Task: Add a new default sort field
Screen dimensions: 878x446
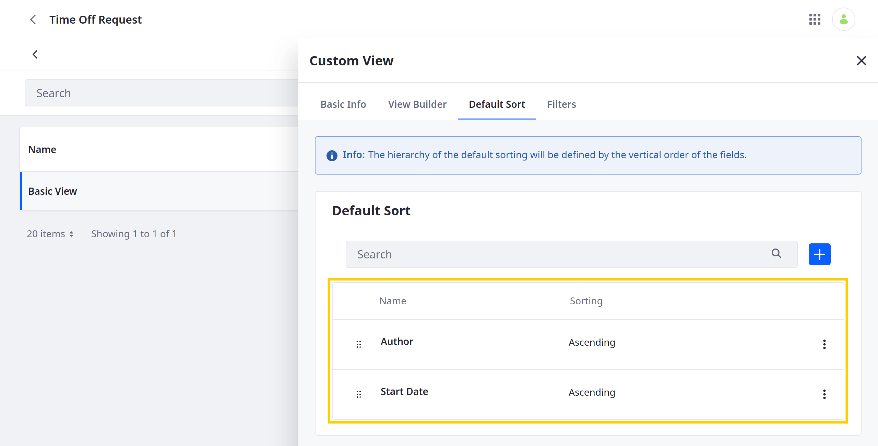Action: (819, 254)
